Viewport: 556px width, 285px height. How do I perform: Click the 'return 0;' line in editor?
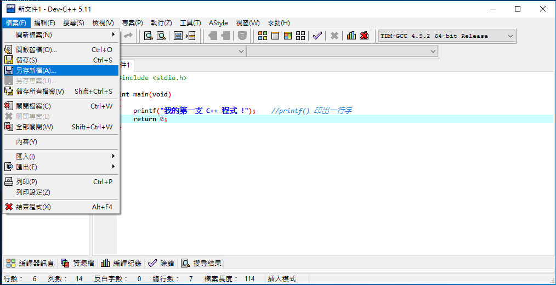tap(150, 119)
